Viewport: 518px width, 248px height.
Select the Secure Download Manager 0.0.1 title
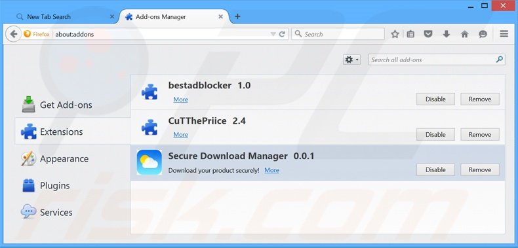pyautogui.click(x=241, y=156)
